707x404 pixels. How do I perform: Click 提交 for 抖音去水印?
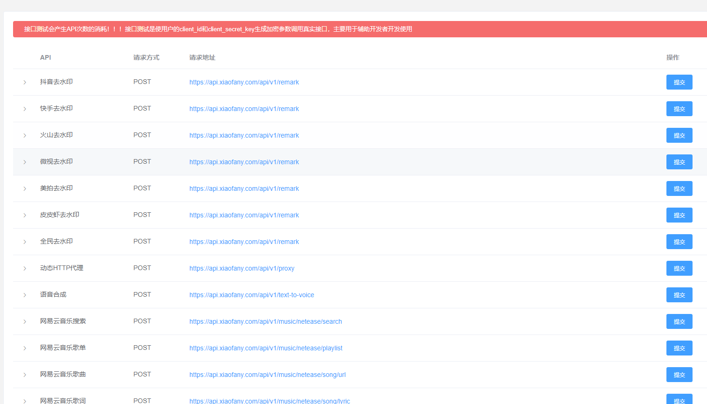(x=679, y=82)
